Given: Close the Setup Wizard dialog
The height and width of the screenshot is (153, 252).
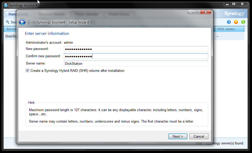Looking at the screenshot, I should [206, 12].
